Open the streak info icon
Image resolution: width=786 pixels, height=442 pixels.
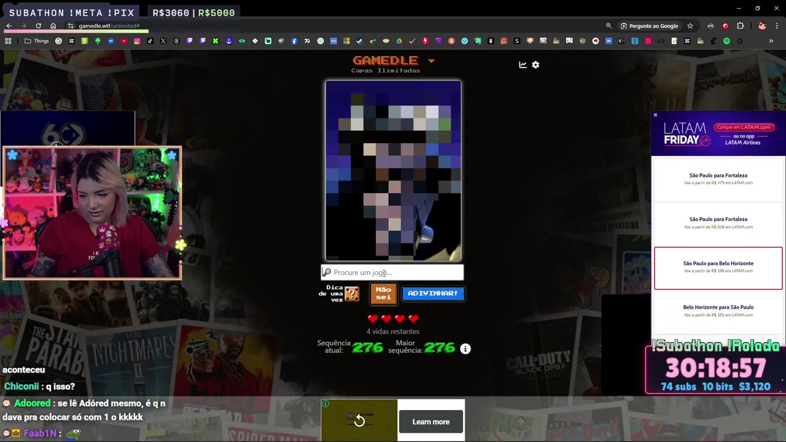click(x=465, y=349)
